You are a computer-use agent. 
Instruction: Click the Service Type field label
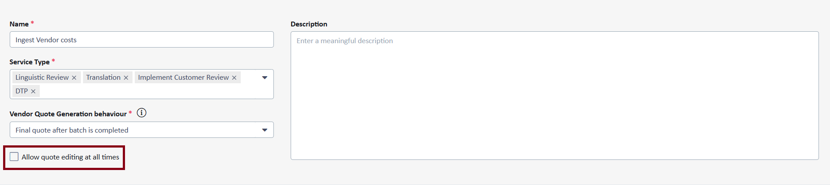point(30,62)
